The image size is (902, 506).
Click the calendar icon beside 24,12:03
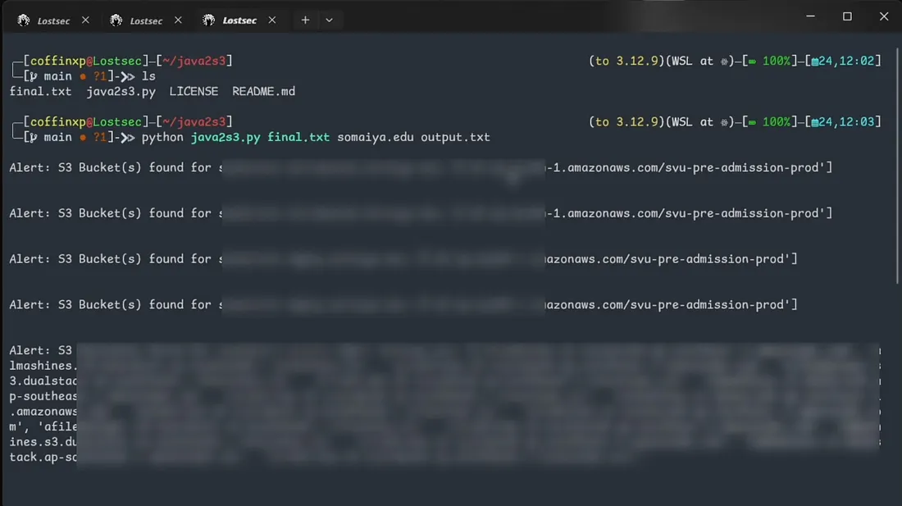point(814,122)
